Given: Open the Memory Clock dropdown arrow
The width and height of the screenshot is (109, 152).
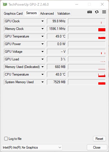Looking at the screenshot, I should pos(42,29).
